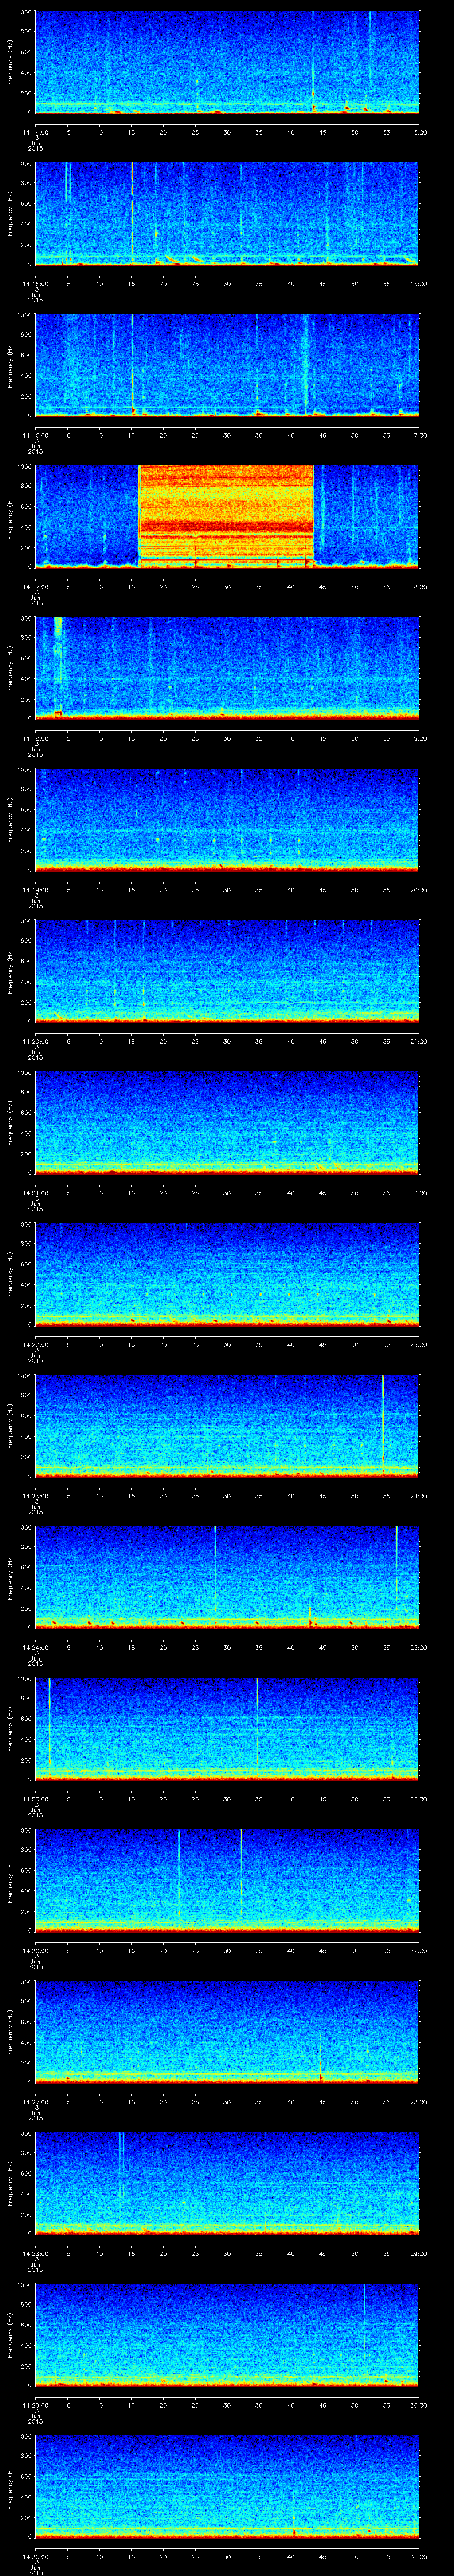Open the spectrogram panel starting 14:16:00
The height and width of the screenshot is (2576, 454).
click(x=227, y=365)
